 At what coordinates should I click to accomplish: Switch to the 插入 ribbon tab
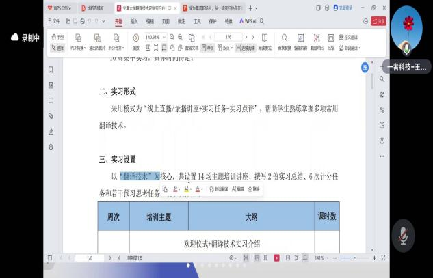[134, 21]
